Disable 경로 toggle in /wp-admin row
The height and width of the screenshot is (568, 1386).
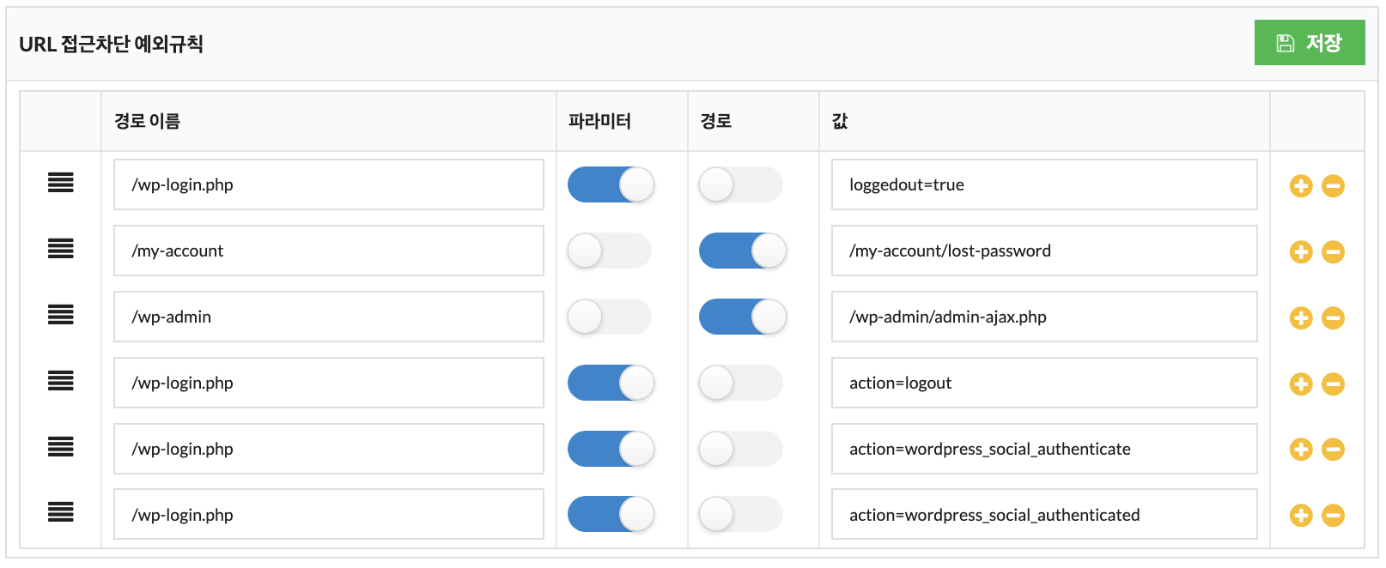(743, 317)
